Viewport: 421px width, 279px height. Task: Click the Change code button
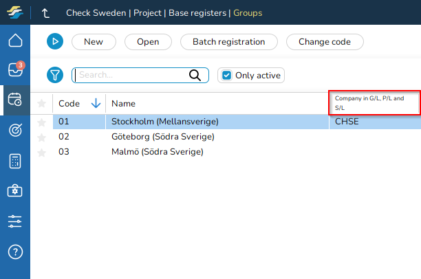click(325, 42)
